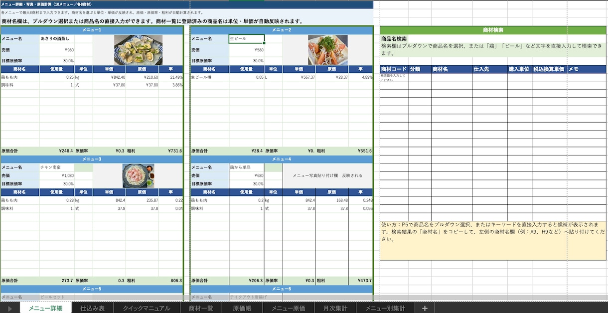Select gross profit ¥473.7 in Menu 4
Screen dimensions: 608x313
point(360,281)
